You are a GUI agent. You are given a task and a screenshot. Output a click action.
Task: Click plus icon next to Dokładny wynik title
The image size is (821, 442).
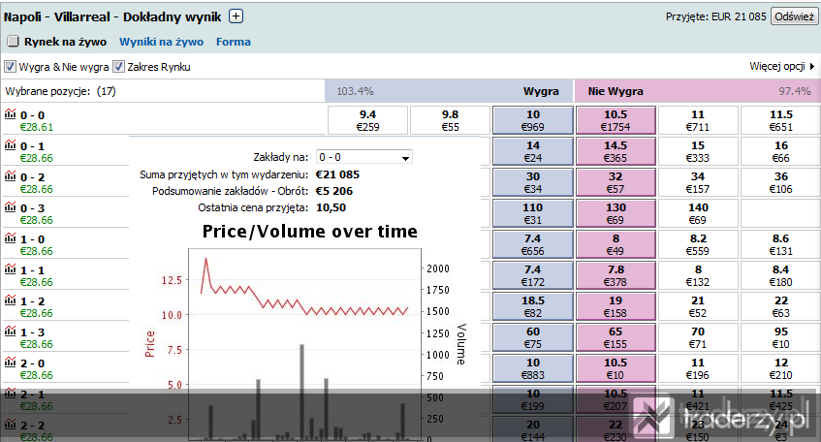point(237,16)
